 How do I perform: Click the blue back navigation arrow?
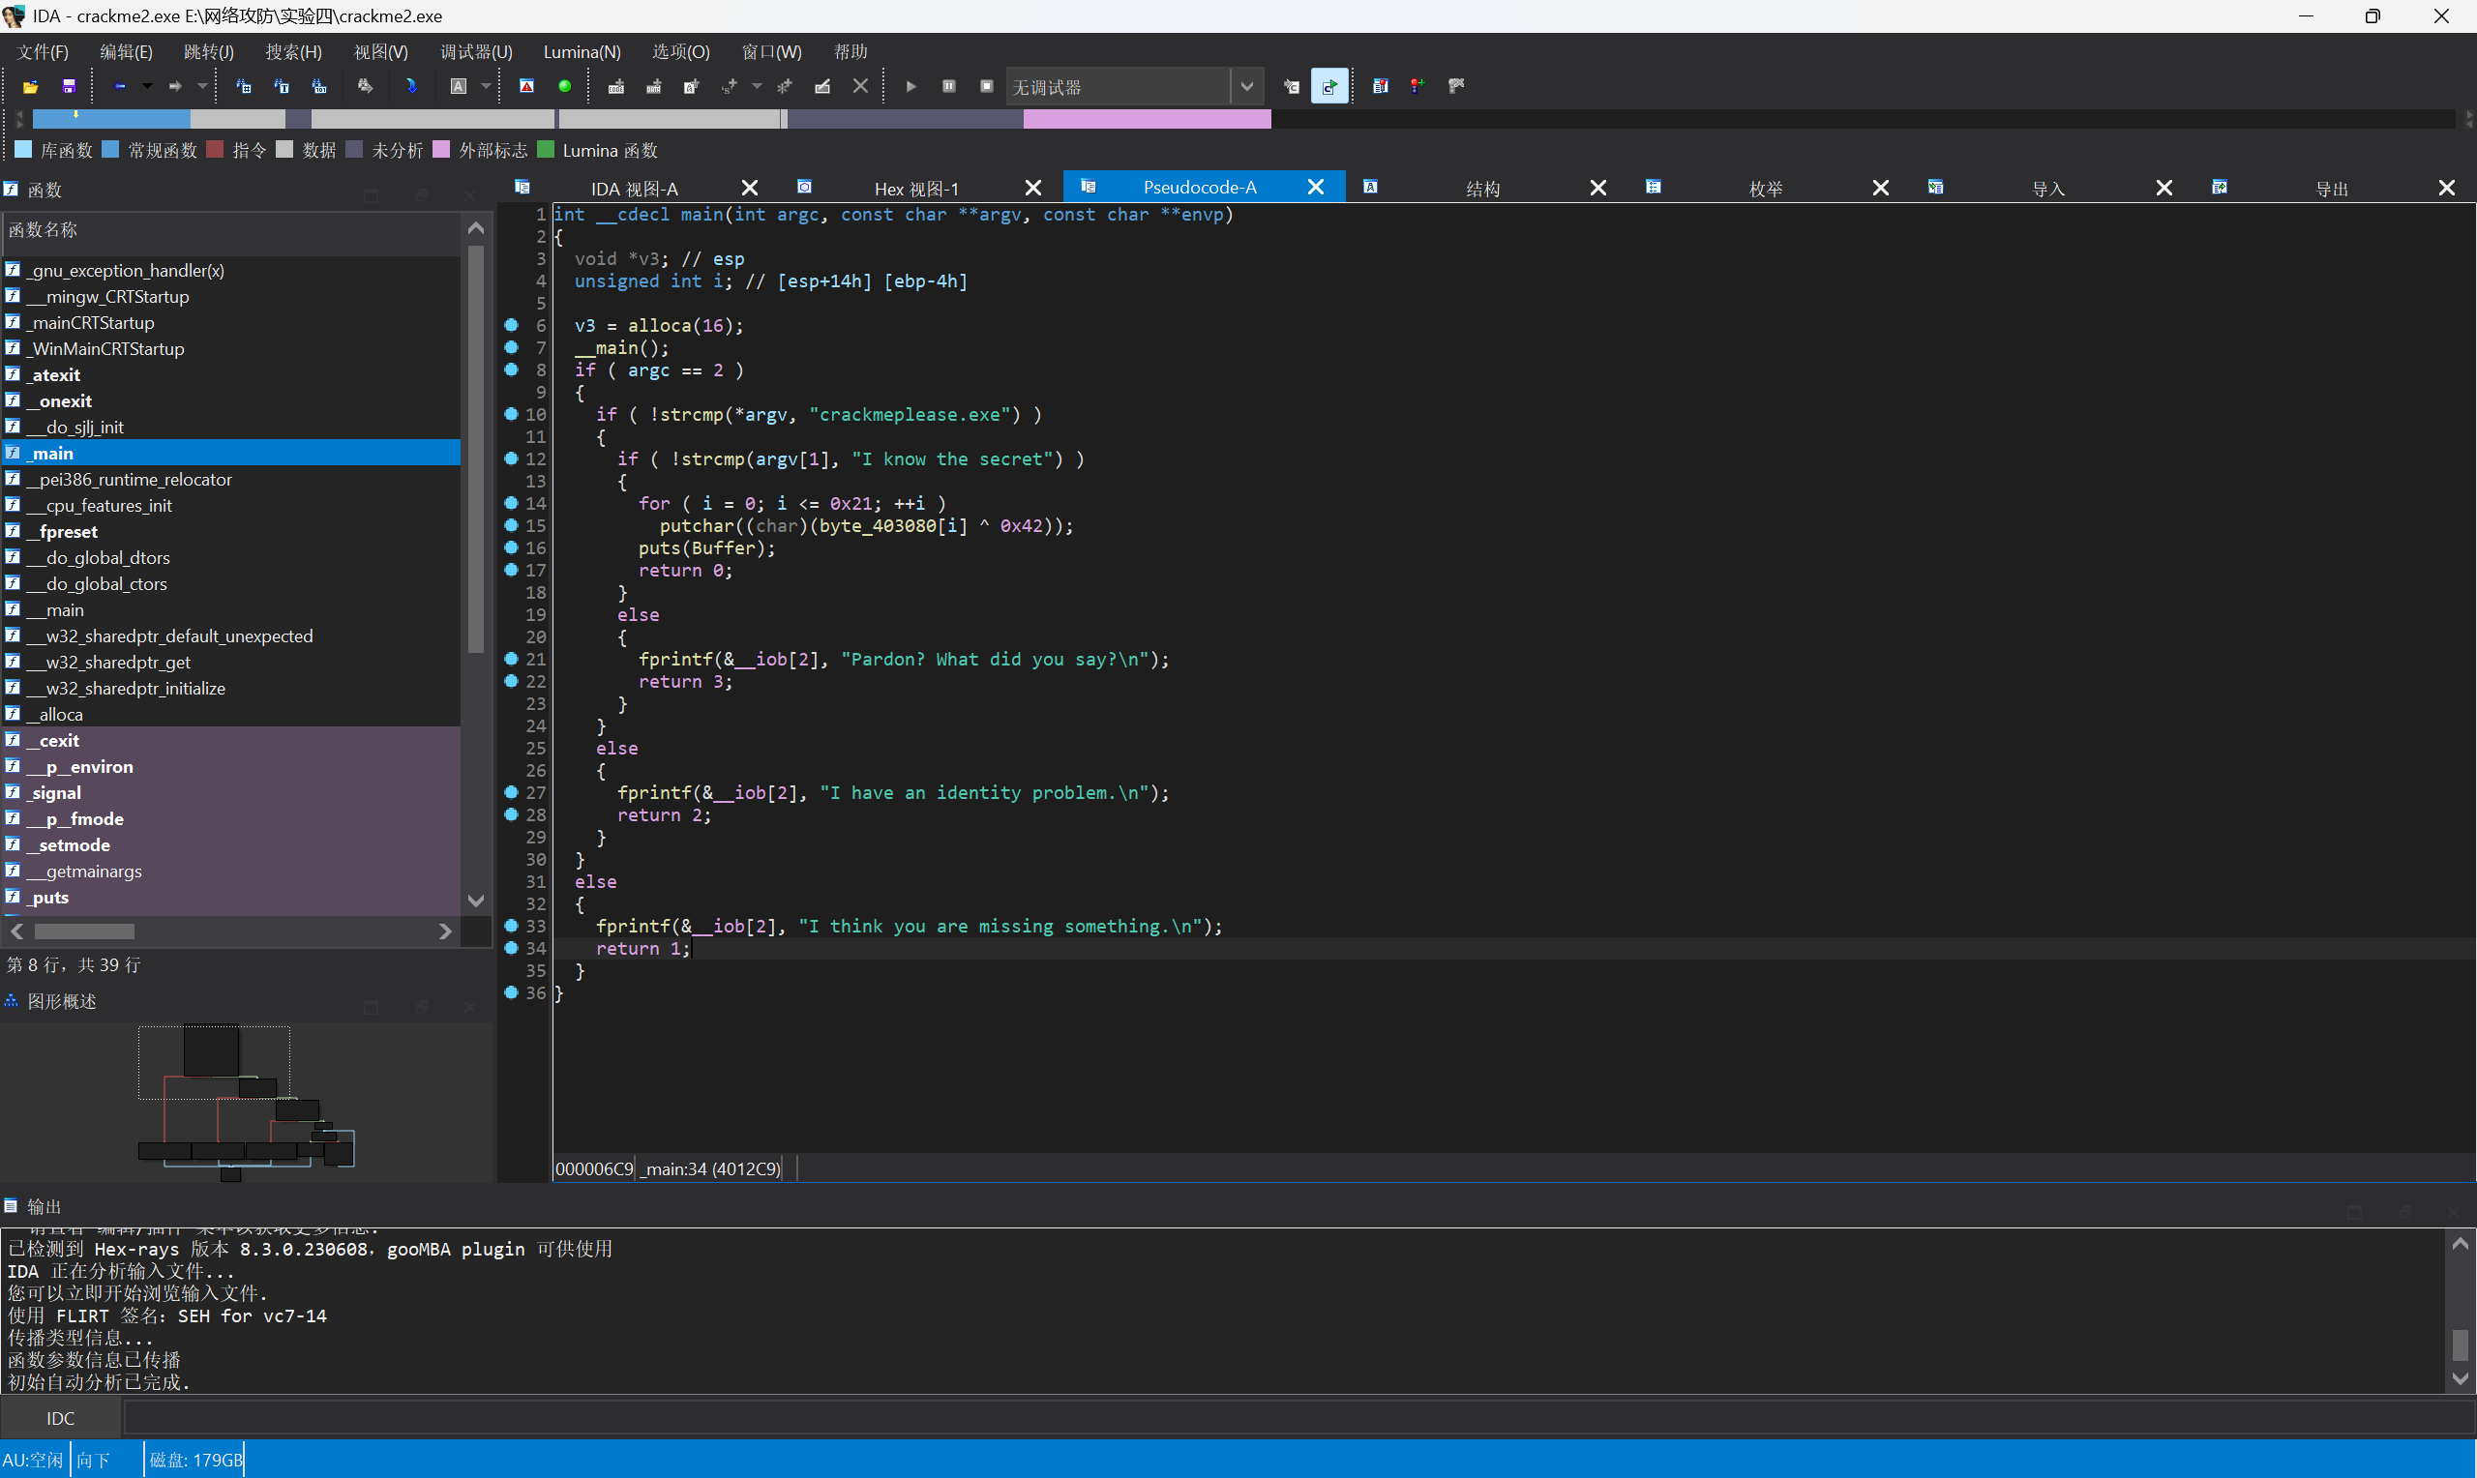tap(120, 87)
